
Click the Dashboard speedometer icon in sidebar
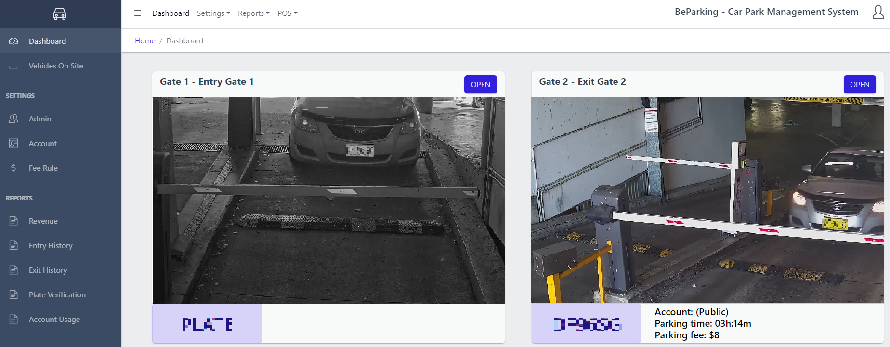[x=13, y=41]
